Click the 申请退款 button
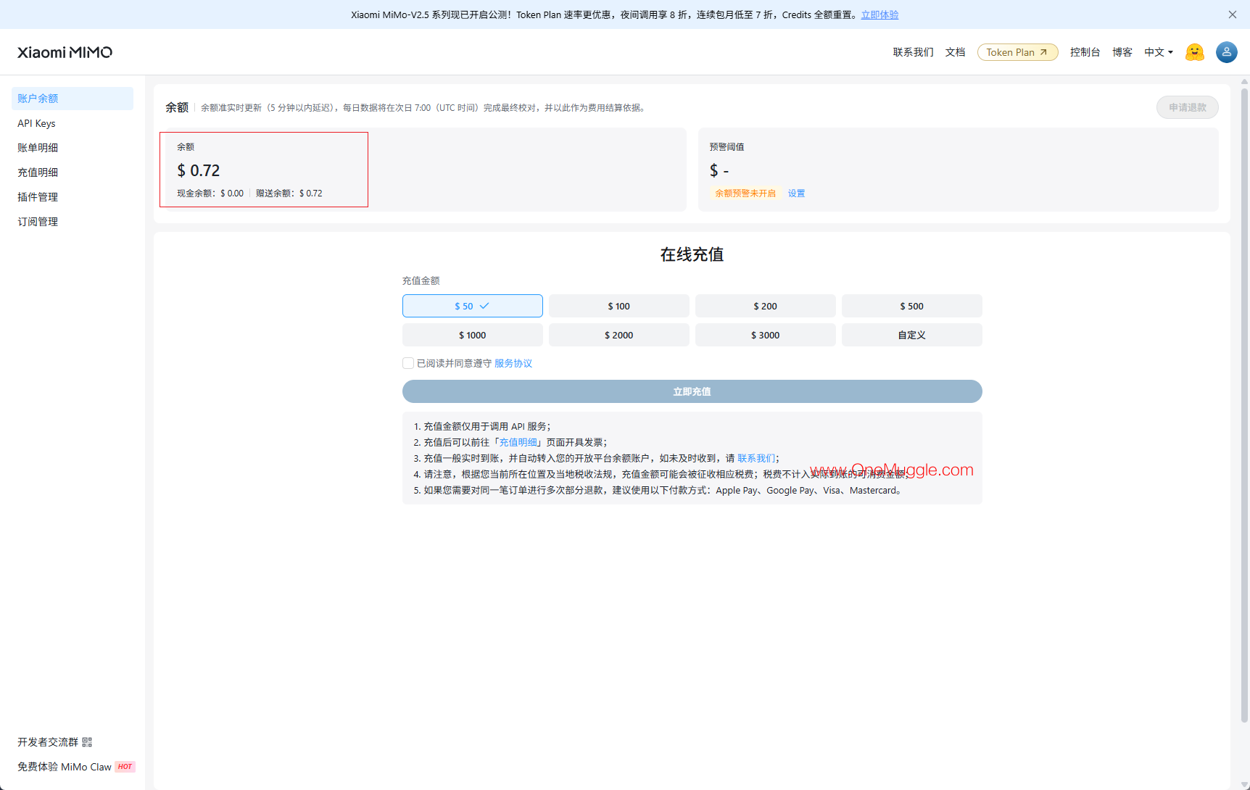 (1187, 107)
